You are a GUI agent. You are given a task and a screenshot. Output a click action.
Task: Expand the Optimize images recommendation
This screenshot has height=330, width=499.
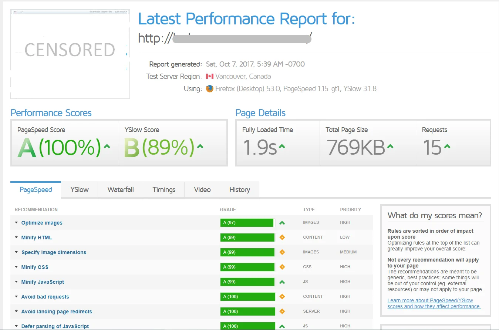pyautogui.click(x=41, y=223)
